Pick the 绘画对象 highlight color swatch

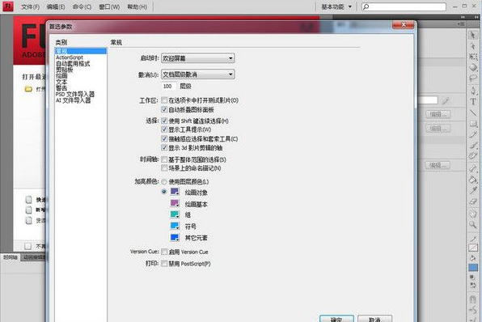tap(175, 192)
